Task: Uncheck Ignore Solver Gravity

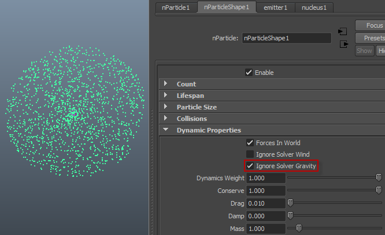Action: pyautogui.click(x=250, y=166)
